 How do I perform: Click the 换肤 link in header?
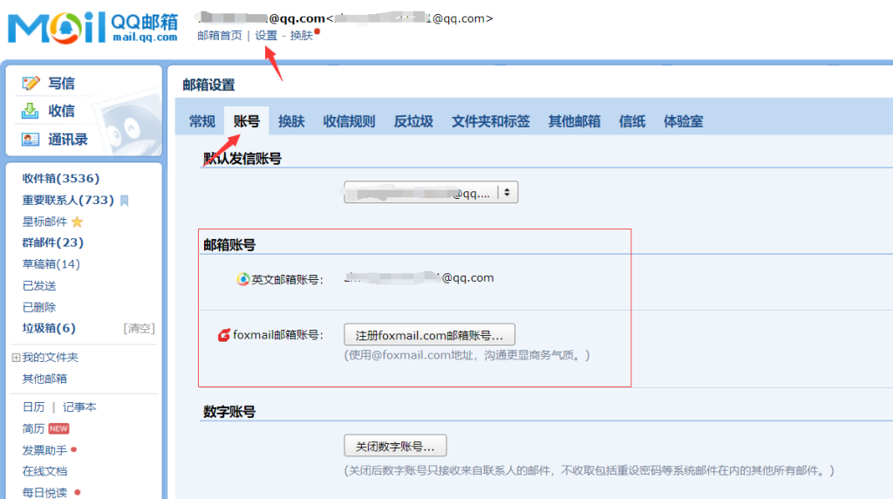(301, 35)
